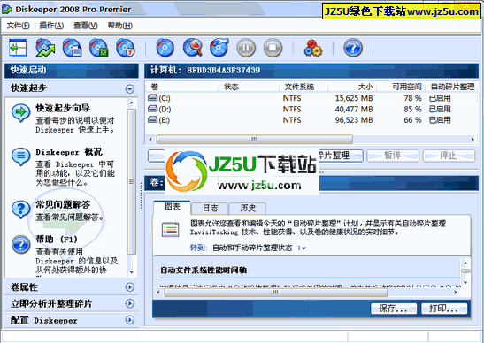Click the 快速起步向导 green arrow bubble icon
Viewport: 484px width, 343px height.
click(x=20, y=112)
